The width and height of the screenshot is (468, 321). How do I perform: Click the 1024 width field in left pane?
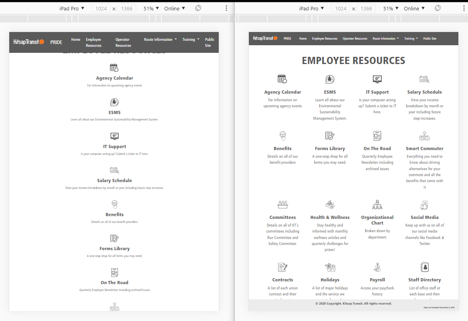coord(101,8)
